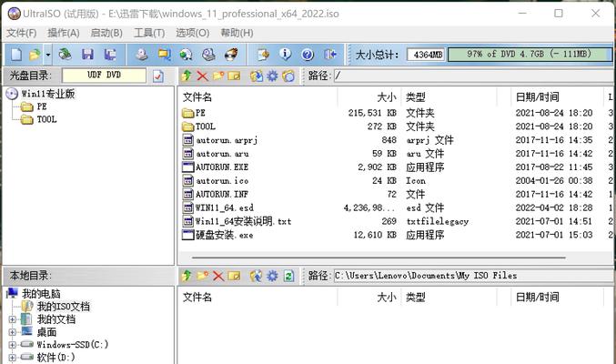Viewport: 616px width, 364px height.
Task: Open the 文件(F) menu
Action: click(21, 33)
